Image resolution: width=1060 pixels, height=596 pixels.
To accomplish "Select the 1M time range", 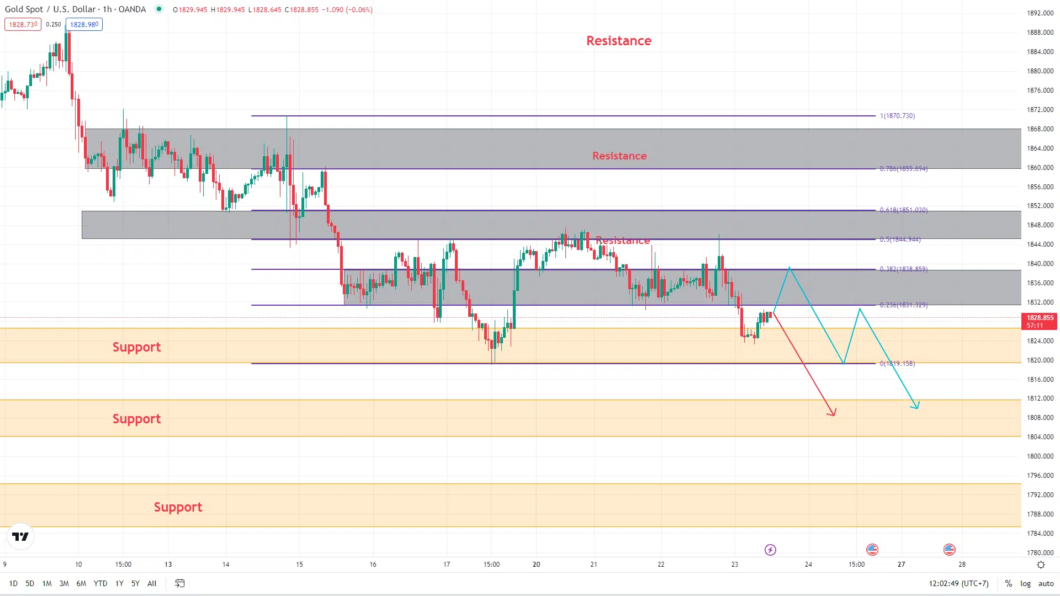I will coord(47,583).
